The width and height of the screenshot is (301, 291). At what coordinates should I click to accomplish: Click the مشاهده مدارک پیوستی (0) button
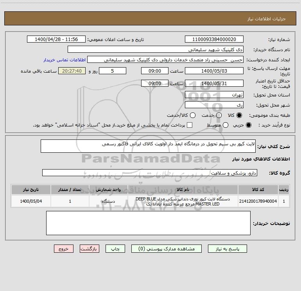(167, 248)
